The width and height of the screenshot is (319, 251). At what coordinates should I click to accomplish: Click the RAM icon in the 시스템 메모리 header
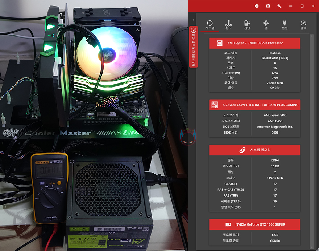[242, 150]
